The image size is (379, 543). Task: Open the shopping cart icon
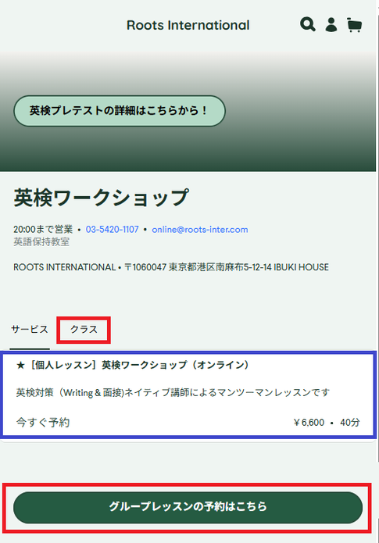coord(355,25)
